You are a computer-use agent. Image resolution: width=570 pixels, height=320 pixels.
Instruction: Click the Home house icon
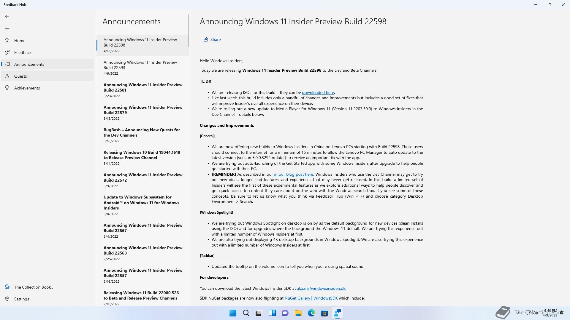(7, 40)
